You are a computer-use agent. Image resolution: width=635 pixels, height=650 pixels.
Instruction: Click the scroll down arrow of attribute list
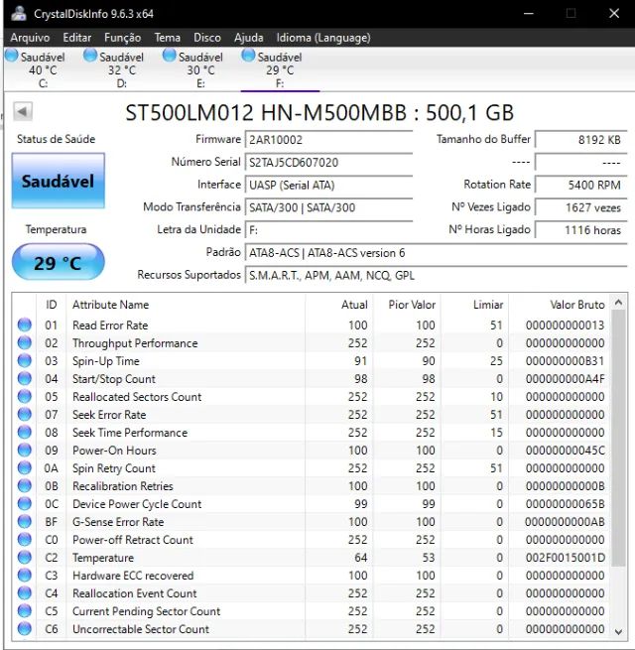(x=618, y=632)
